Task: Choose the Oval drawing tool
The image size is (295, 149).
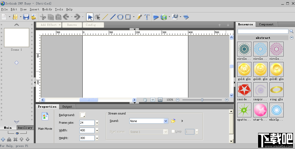Action: click(120, 17)
